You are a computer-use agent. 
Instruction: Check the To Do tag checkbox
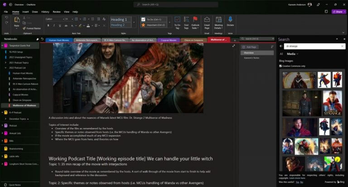pos(143,20)
